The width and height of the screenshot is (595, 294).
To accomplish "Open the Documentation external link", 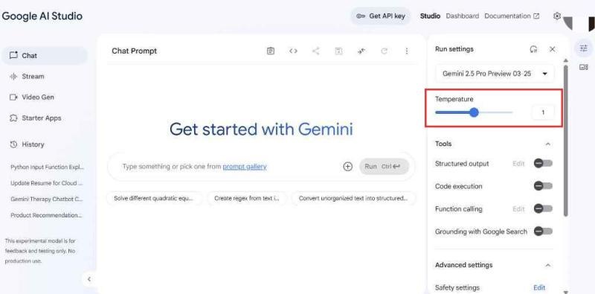I will tap(512, 16).
